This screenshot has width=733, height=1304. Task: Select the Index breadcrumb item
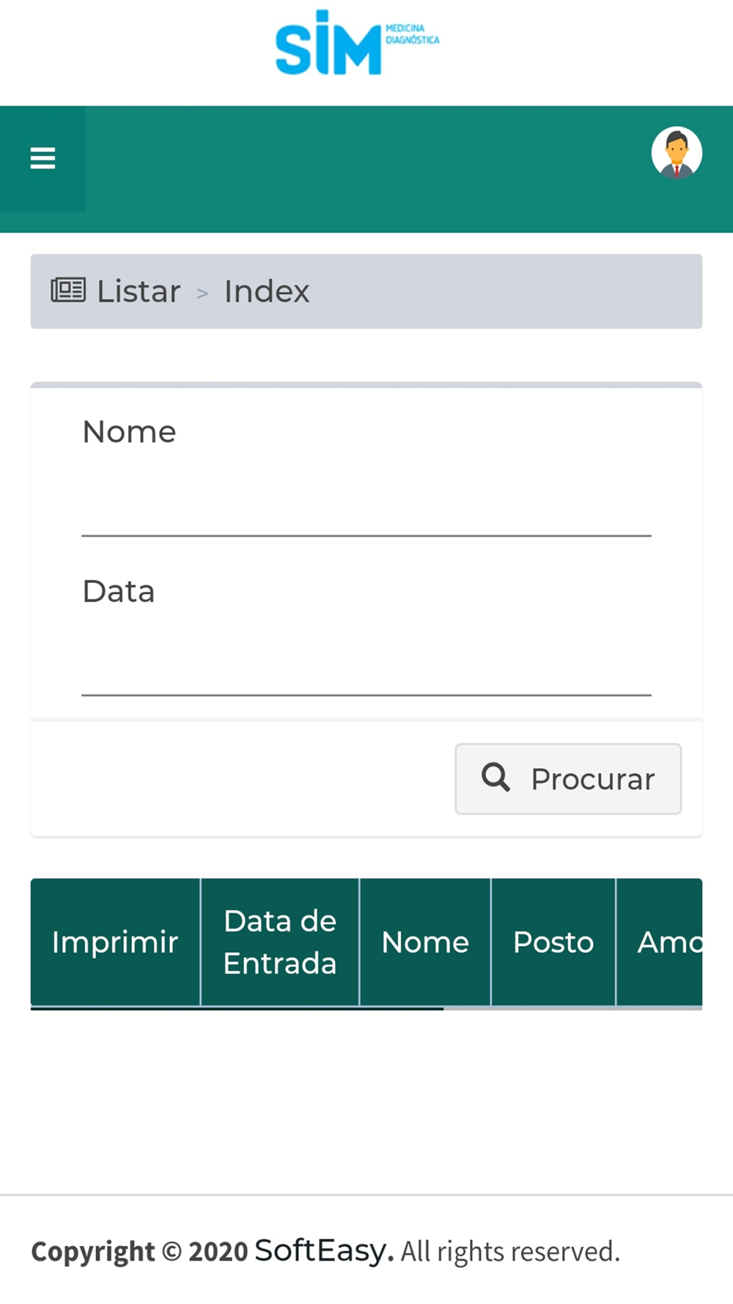(267, 291)
